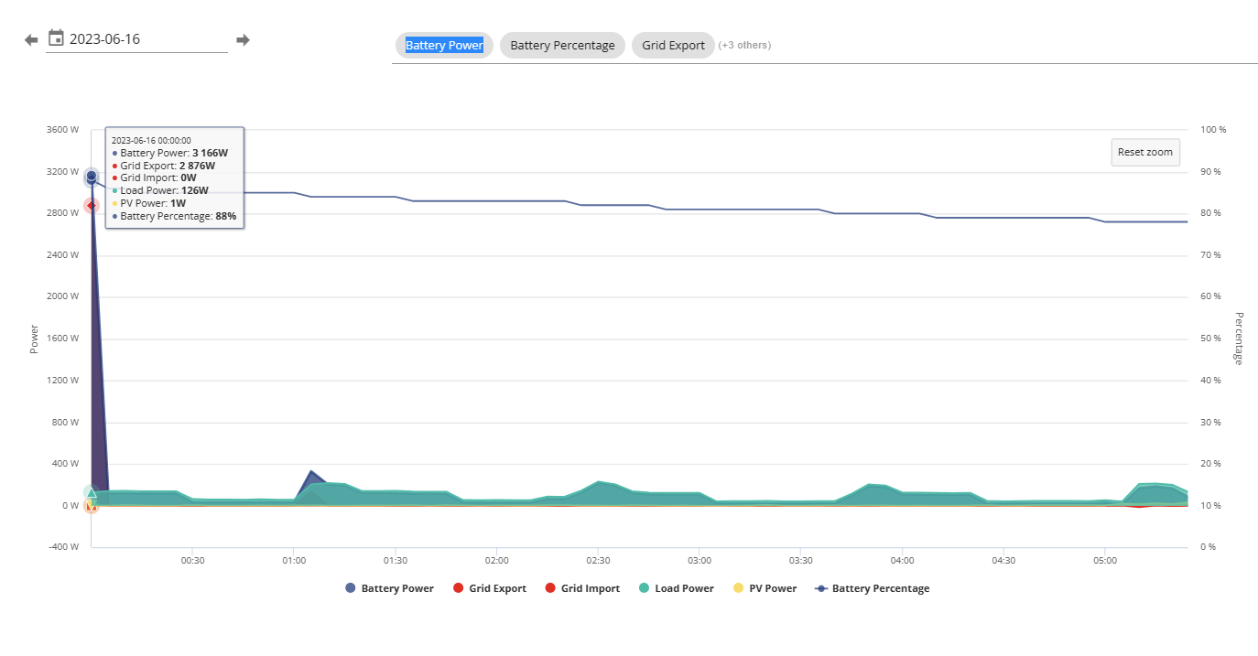This screenshot has height=656, width=1258.
Task: Click the Grid Export red data marker
Action: pos(92,206)
